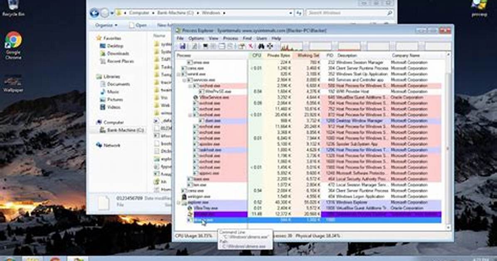Open System Information from the toolbar icon
Viewport: 497px width, 261px height.
click(x=205, y=46)
